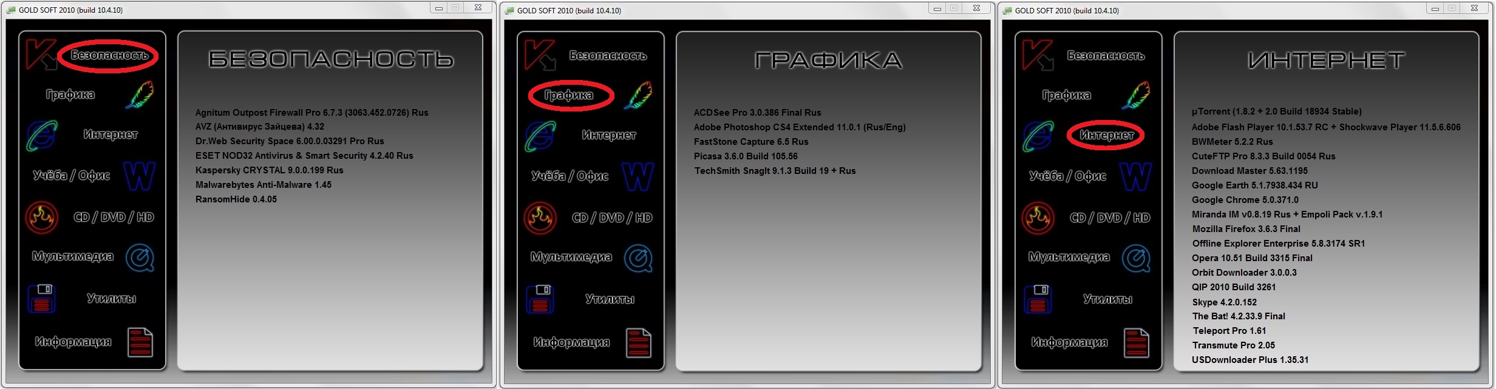Screen dimensions: 1496x389
Task: Click Kaspersky K icon in middle window
Action: pyautogui.click(x=540, y=56)
